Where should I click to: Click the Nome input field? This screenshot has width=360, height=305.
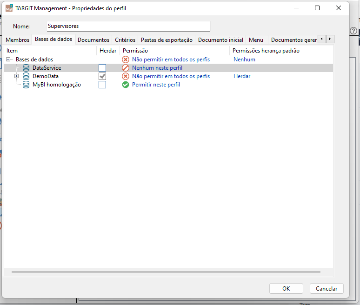tap(128, 26)
